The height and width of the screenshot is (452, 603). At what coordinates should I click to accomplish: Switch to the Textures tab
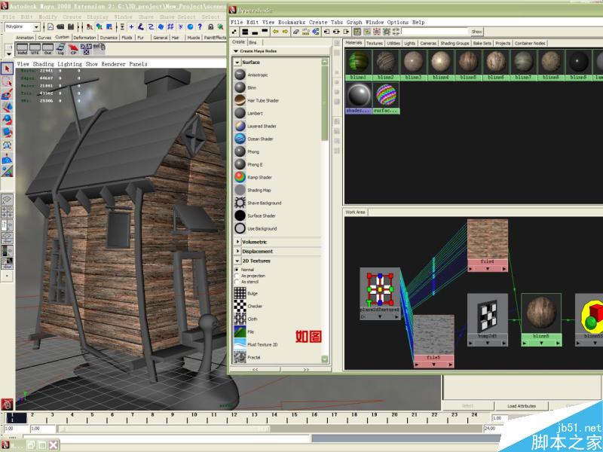pos(375,43)
